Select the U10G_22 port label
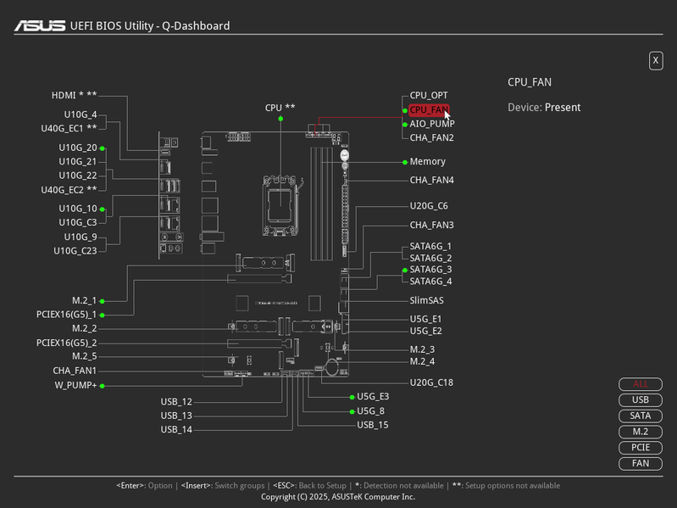 pyautogui.click(x=78, y=176)
